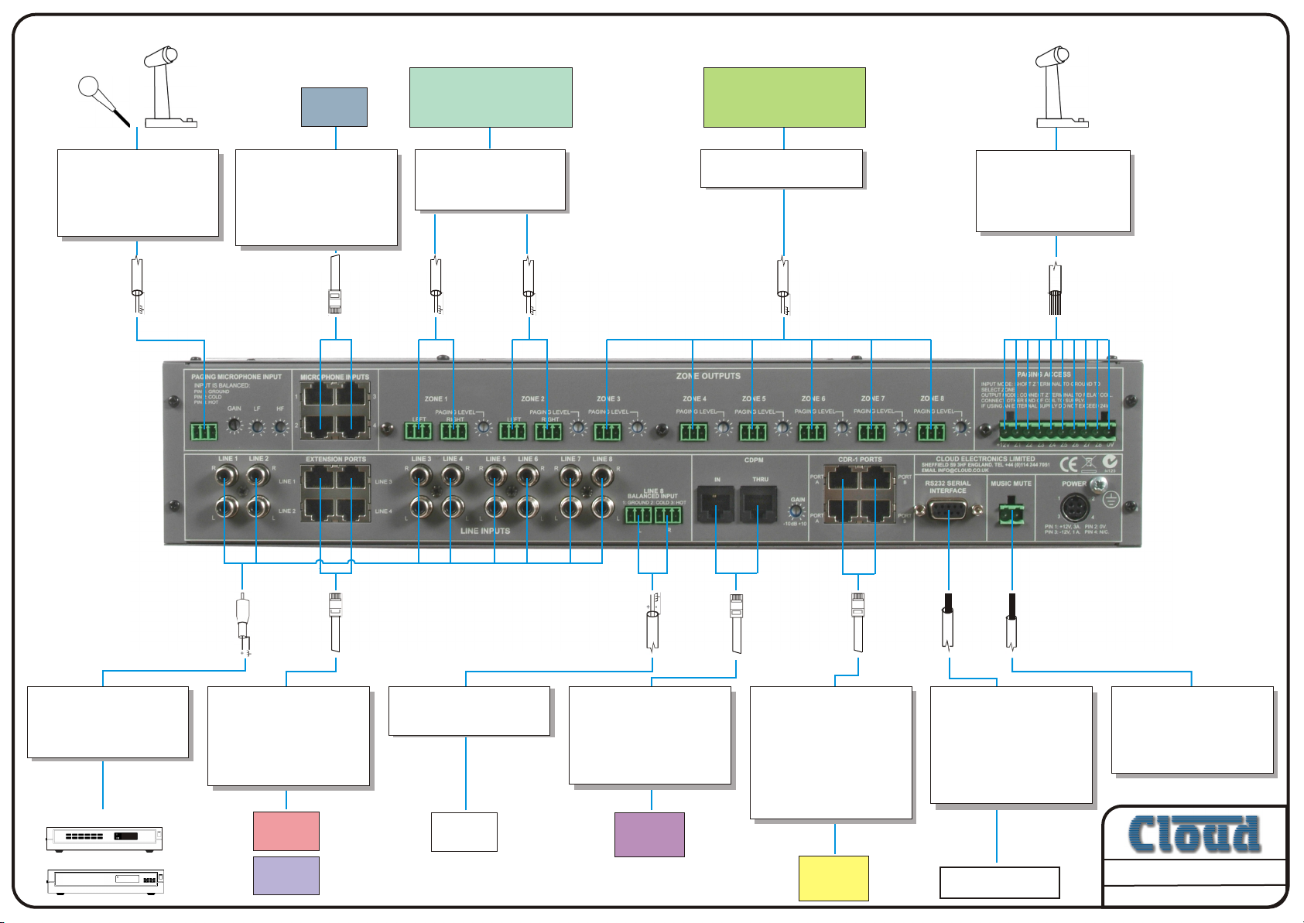Click the blank text box under the lime green box
The height and width of the screenshot is (923, 1304).
(x=782, y=169)
